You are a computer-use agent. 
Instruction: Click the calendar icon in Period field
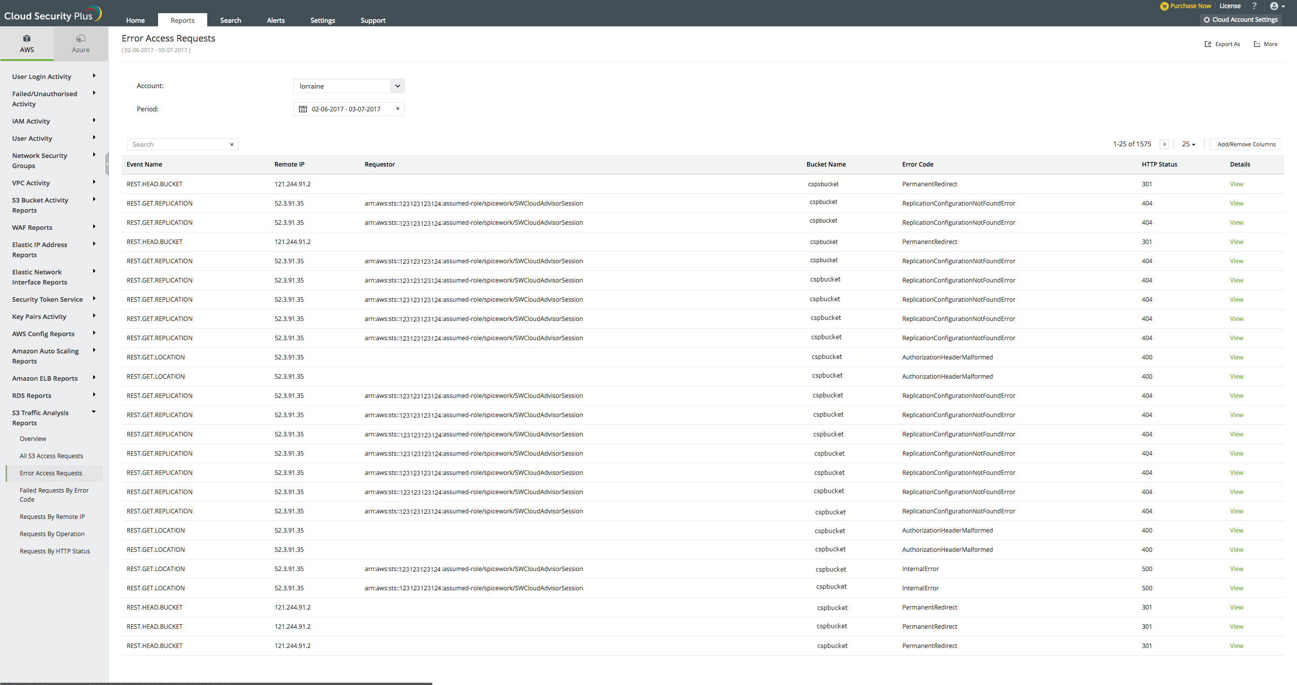tap(303, 109)
